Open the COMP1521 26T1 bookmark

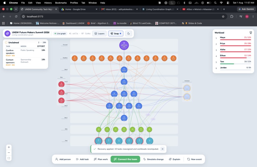point(166,23)
